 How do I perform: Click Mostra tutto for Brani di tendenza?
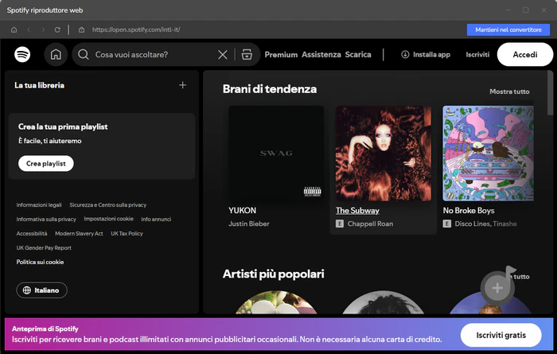pos(509,91)
